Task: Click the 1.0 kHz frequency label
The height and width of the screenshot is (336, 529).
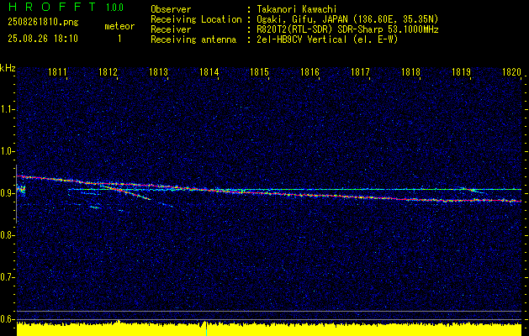Action: click(x=7, y=152)
